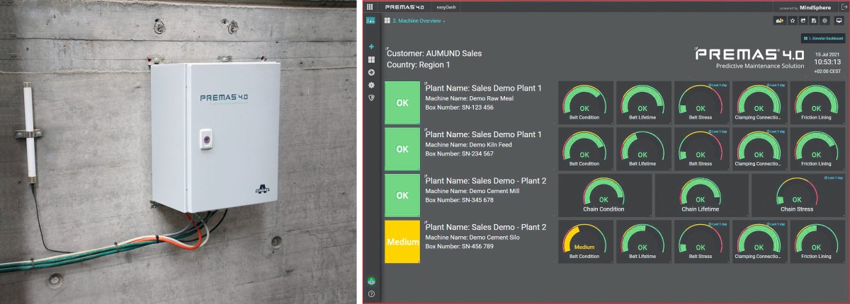Open dashboard settings gear in top toolbar
This screenshot has width=850, height=304.
click(x=825, y=21)
